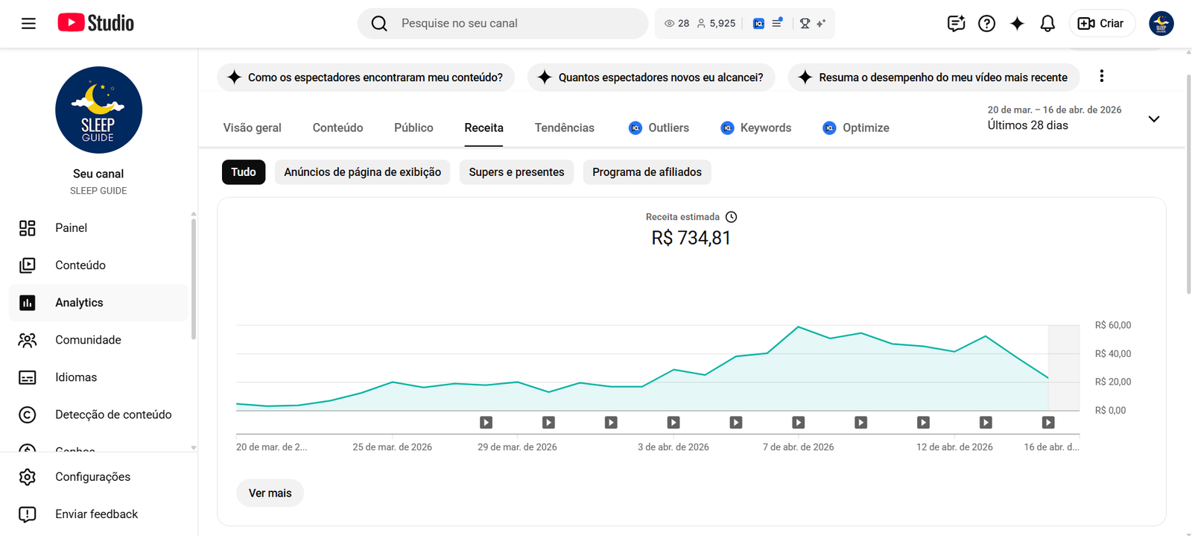Click the small sparkle icon beside the trophy
Screen dimensions: 1192x536
click(821, 23)
